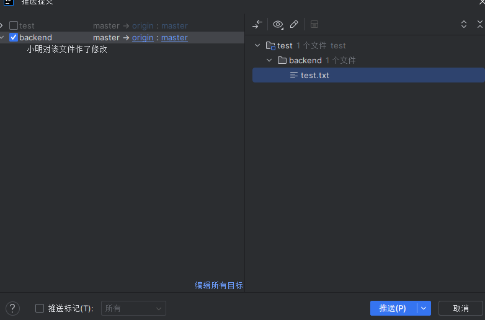Collapse the test node in file tree
The height and width of the screenshot is (320, 485).
tap(257, 45)
